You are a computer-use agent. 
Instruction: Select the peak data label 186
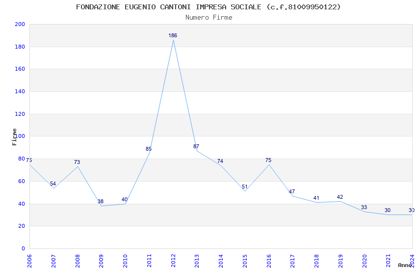point(173,35)
